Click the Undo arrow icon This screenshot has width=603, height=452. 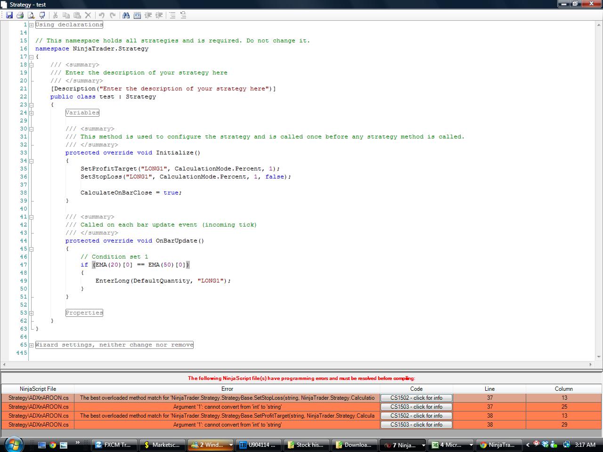101,15
